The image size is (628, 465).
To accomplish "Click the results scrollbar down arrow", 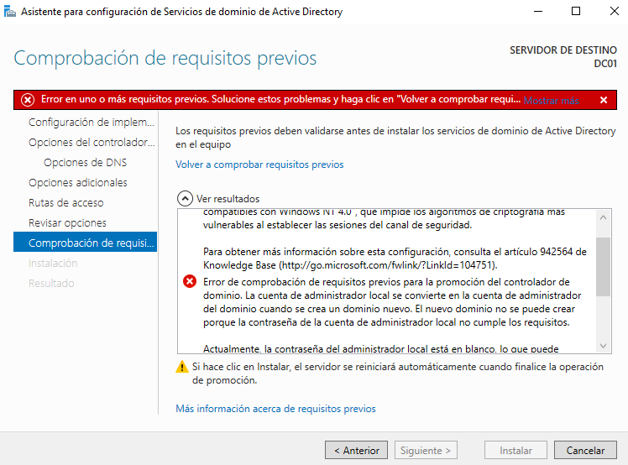I will pyautogui.click(x=604, y=346).
